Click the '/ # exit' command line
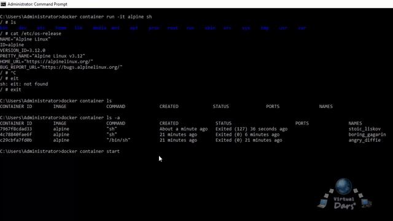Image resolution: width=393 pixels, height=221 pixels. [x=10, y=90]
